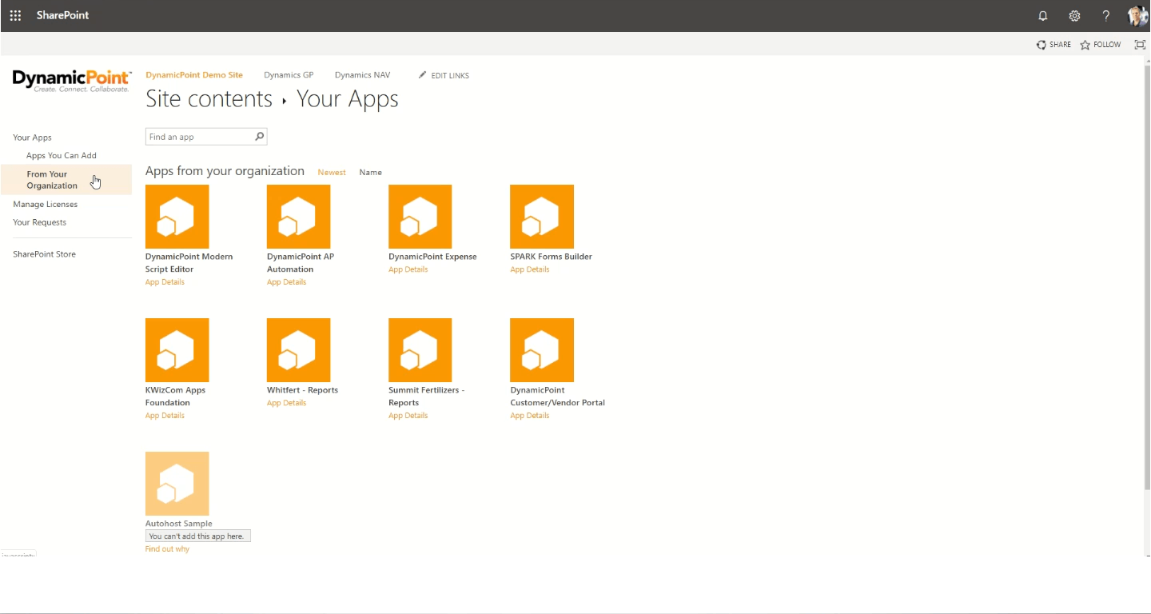Open KWizCom Apps Foundation tile
Screen dimensions: 1151x614
pyautogui.click(x=177, y=350)
